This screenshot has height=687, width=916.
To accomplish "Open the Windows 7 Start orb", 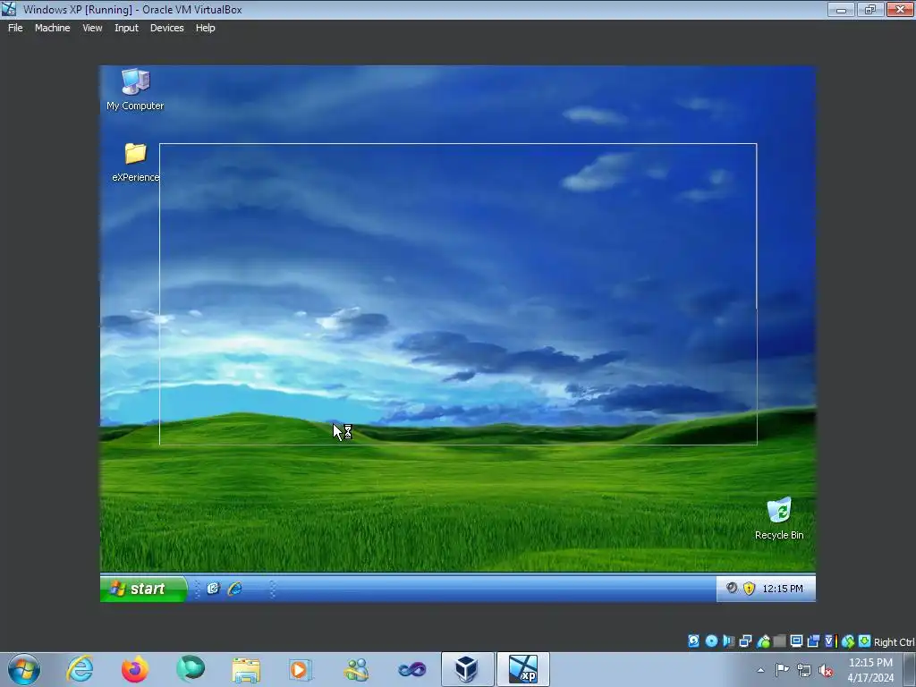I will pos(24,669).
